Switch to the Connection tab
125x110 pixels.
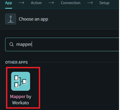(x=70, y=3)
